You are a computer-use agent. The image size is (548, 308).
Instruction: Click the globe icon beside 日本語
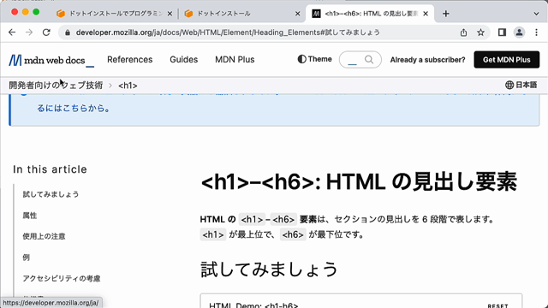click(509, 85)
